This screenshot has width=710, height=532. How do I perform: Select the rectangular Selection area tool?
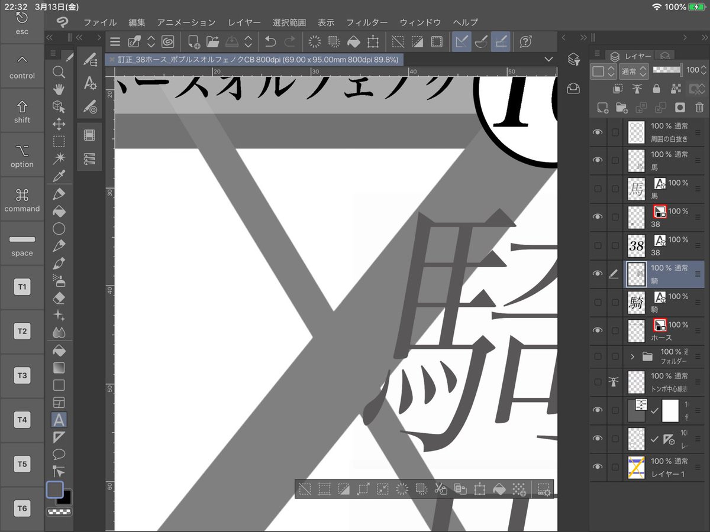59,141
